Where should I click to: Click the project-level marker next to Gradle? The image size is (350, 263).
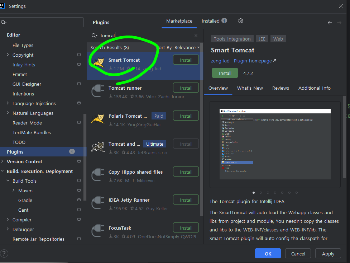click(x=79, y=200)
